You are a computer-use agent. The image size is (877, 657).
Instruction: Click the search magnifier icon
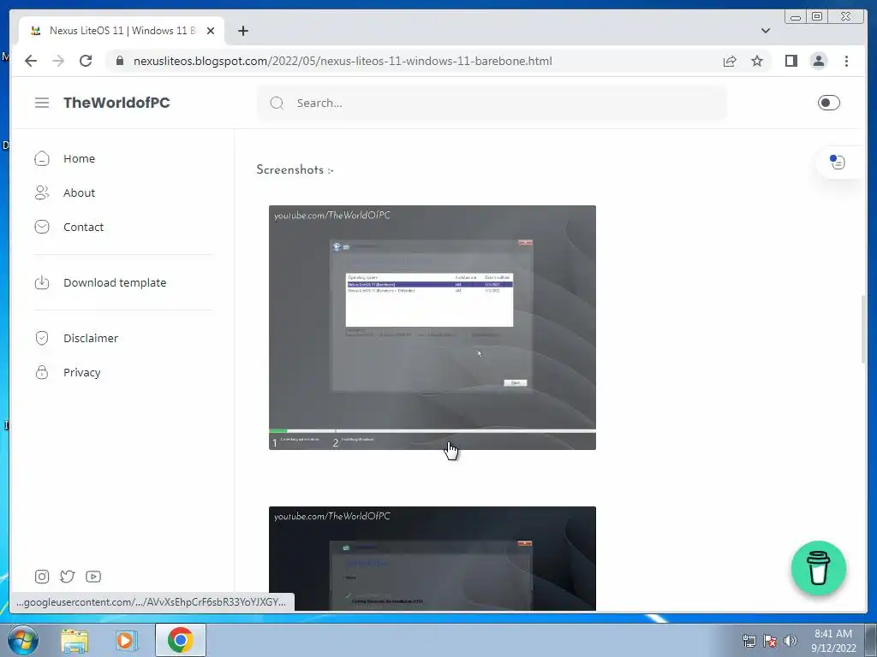click(277, 103)
